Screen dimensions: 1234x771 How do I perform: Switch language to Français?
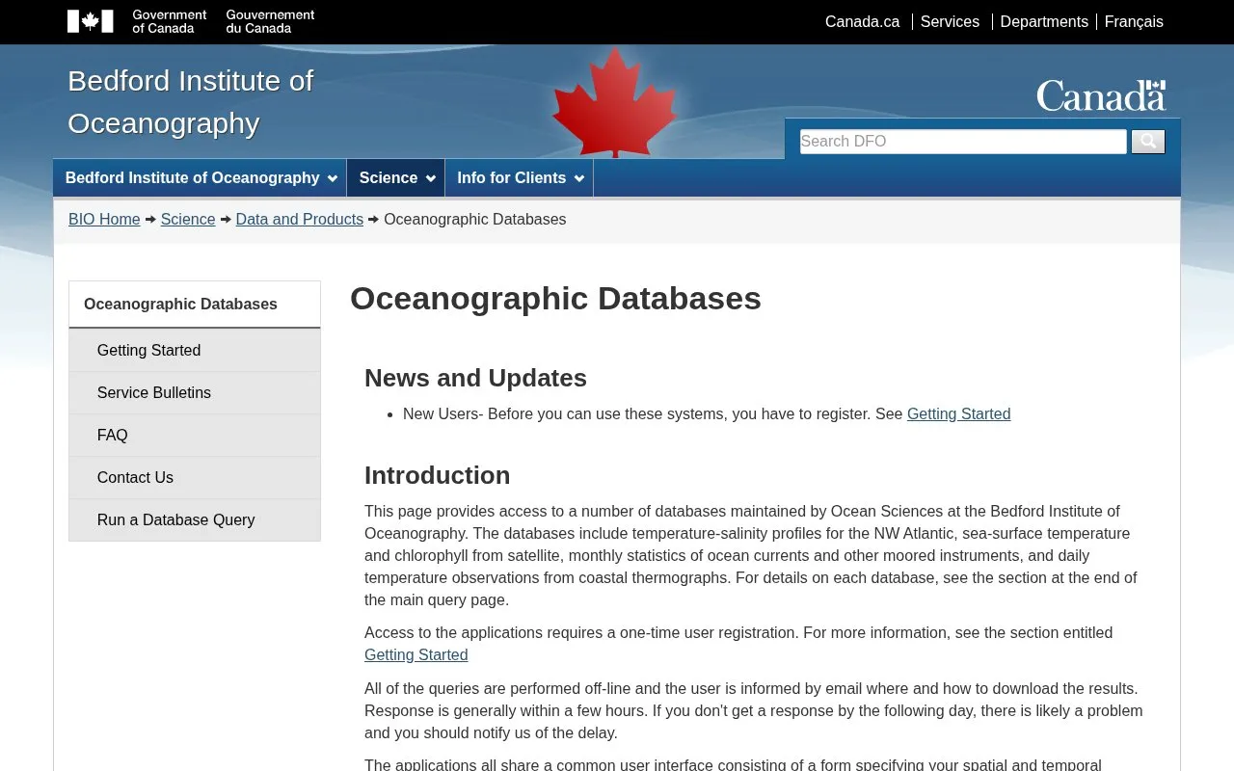tap(1134, 21)
